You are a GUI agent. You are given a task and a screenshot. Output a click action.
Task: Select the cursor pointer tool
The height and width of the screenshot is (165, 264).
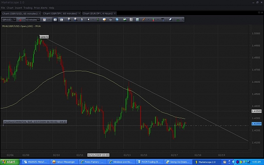coord(82,19)
